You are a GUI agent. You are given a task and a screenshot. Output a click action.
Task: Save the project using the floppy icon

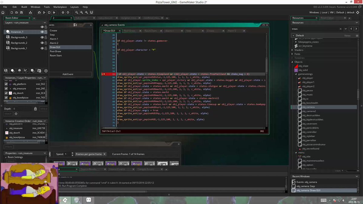click(x=21, y=12)
